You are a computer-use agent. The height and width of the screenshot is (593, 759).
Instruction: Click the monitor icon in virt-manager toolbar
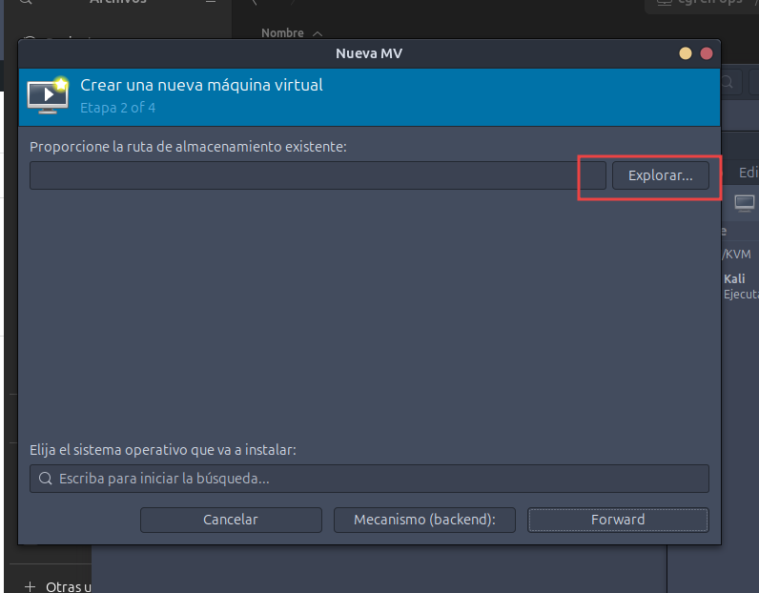[x=745, y=202]
